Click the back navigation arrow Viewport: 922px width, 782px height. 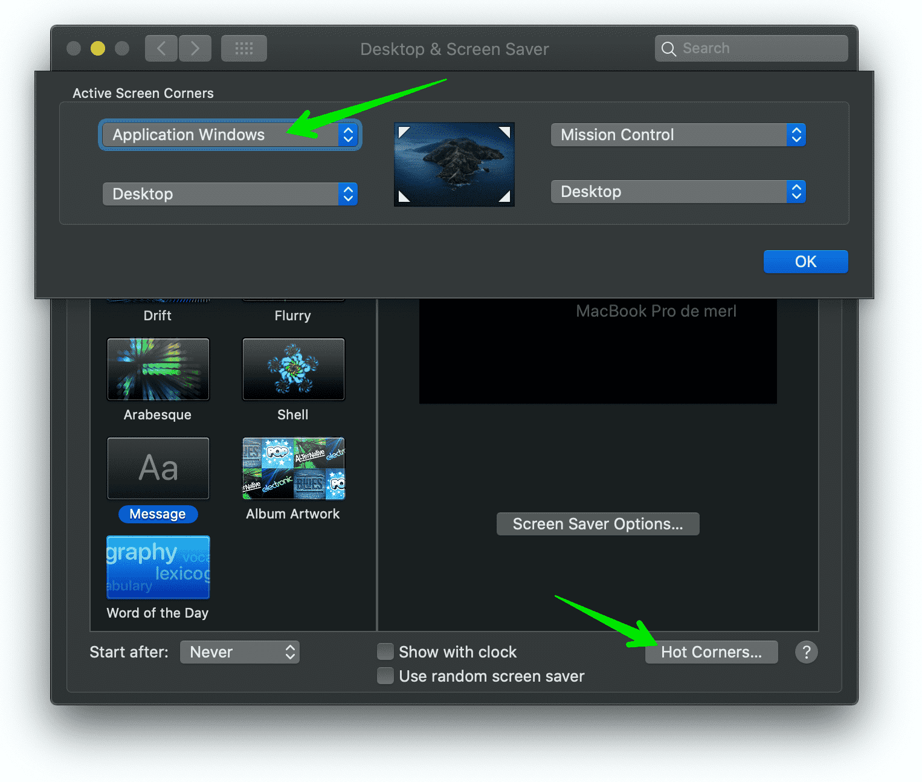tap(161, 48)
